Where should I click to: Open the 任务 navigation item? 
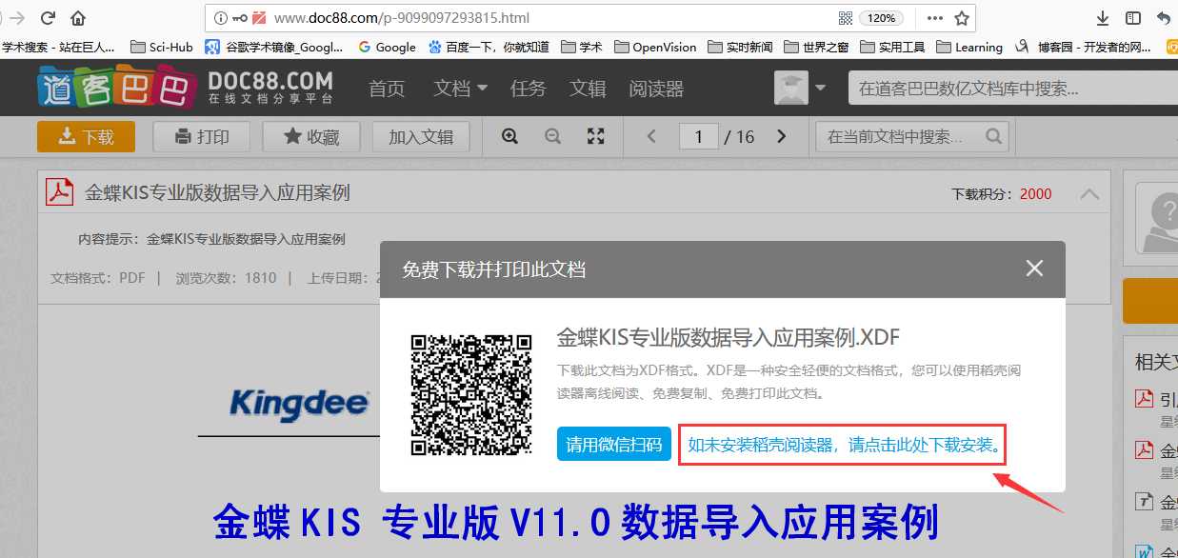[529, 89]
